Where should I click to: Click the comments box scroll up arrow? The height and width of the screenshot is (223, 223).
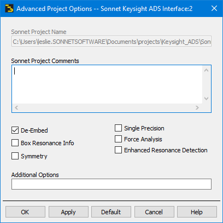(206, 70)
